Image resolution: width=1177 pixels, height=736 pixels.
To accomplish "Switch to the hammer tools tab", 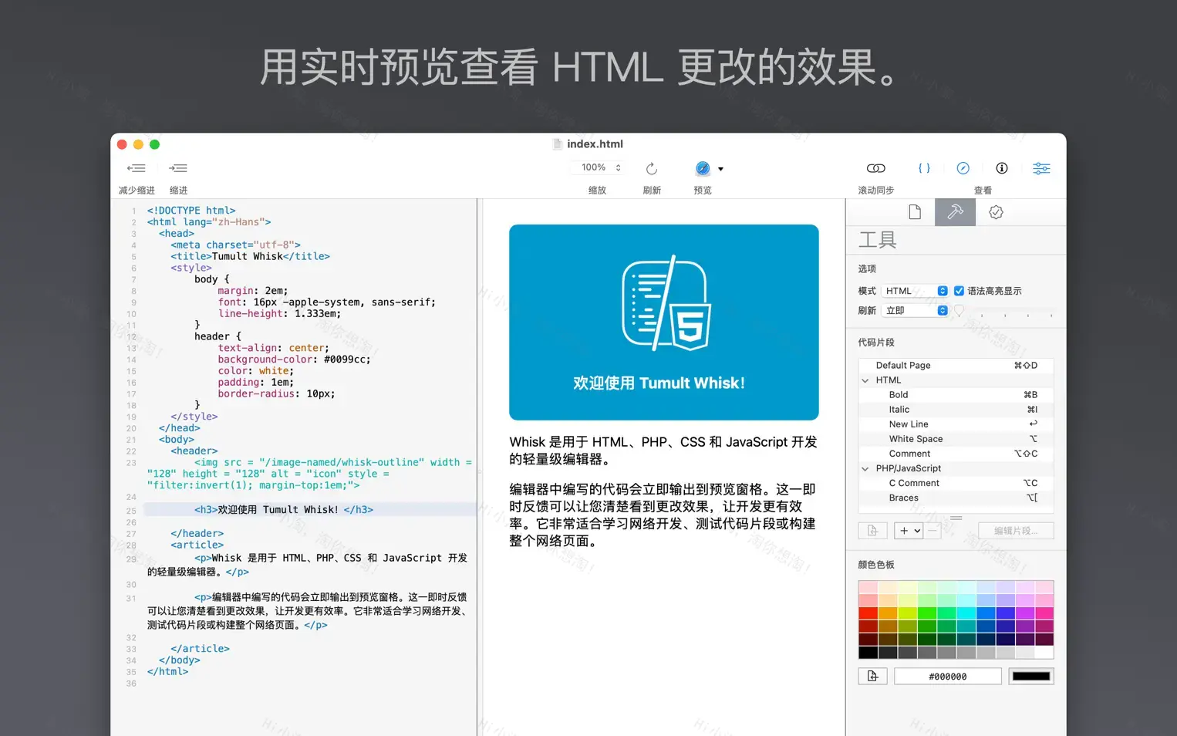I will tap(955, 211).
